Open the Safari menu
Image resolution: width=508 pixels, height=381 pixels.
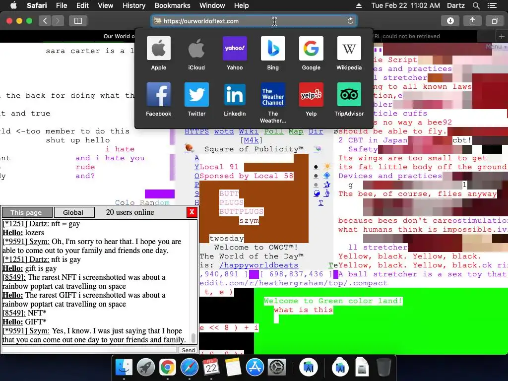[37, 5]
